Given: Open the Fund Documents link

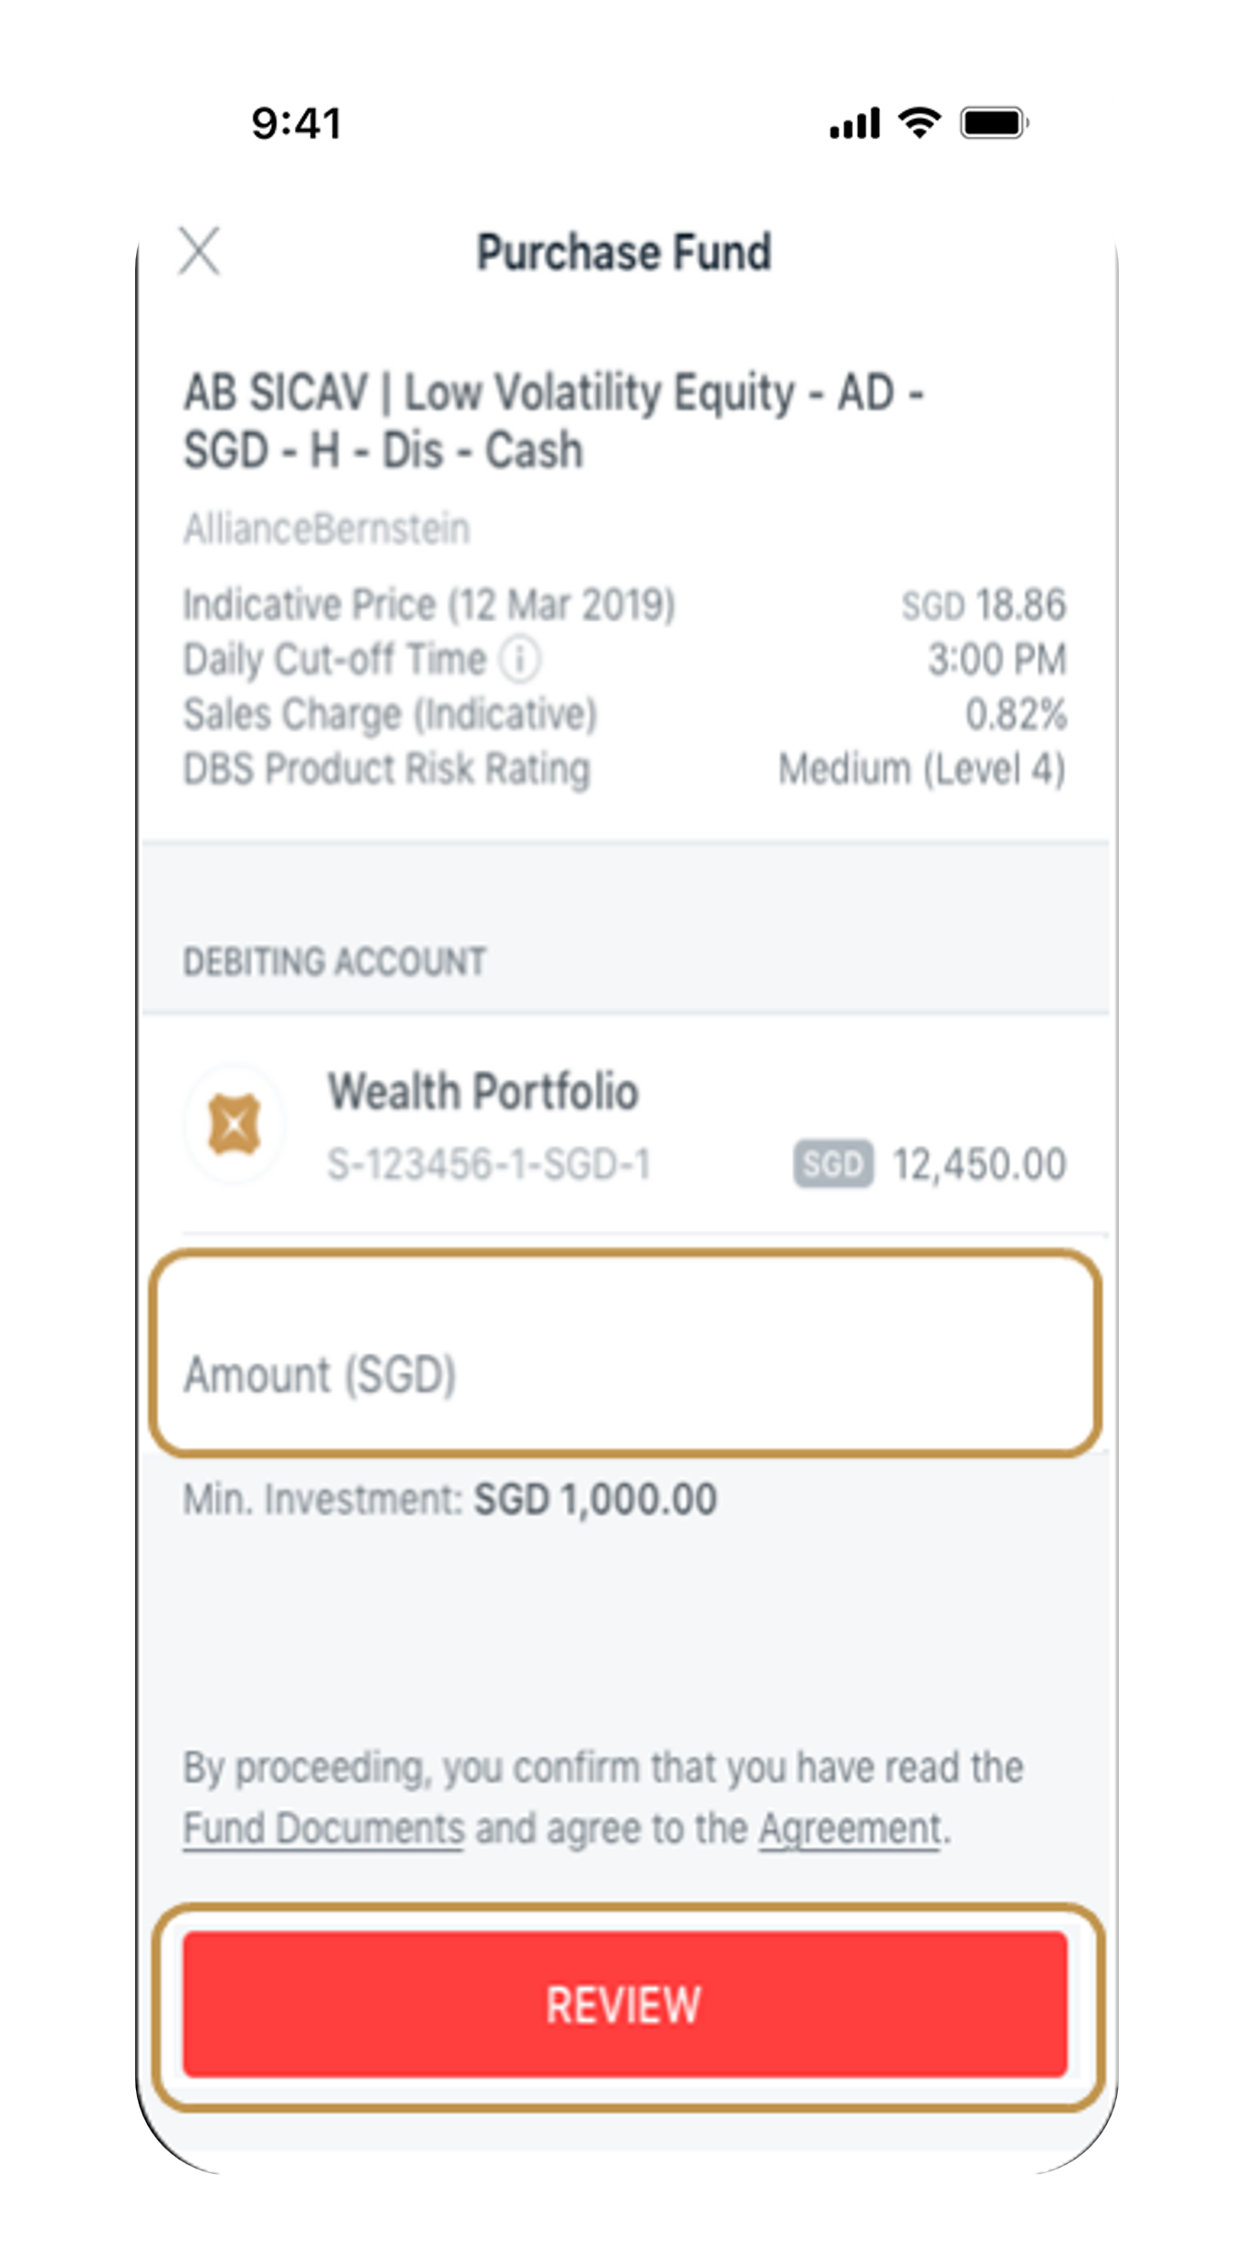Looking at the screenshot, I should (x=323, y=1829).
